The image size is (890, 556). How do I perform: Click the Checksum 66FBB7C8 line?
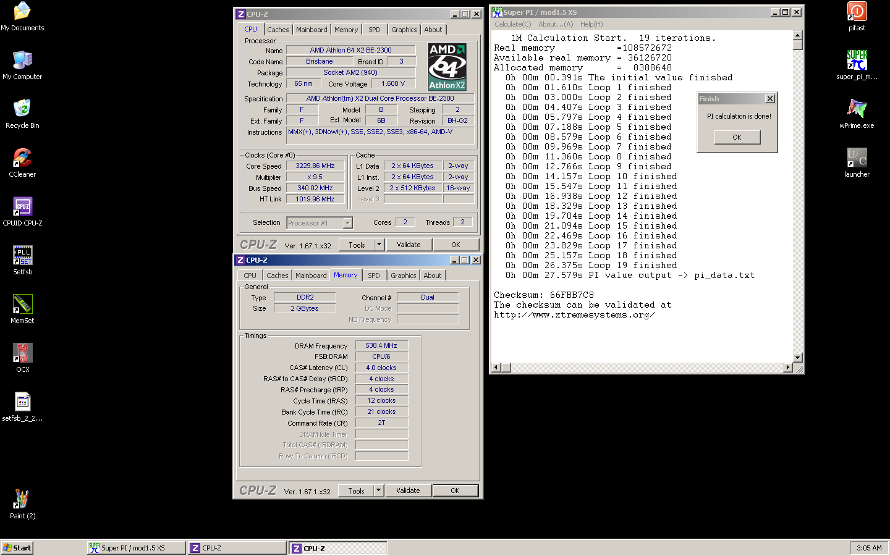544,295
